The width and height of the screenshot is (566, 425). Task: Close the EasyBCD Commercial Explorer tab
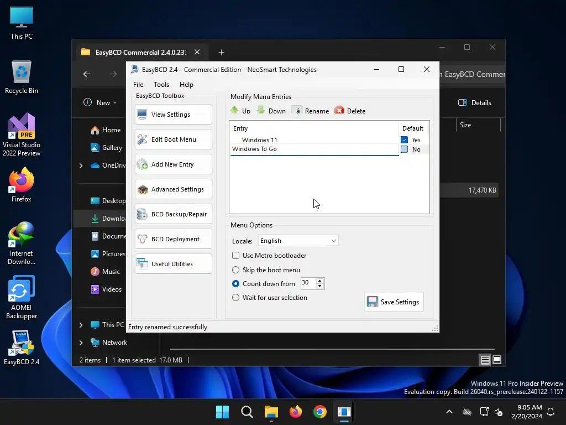(197, 51)
